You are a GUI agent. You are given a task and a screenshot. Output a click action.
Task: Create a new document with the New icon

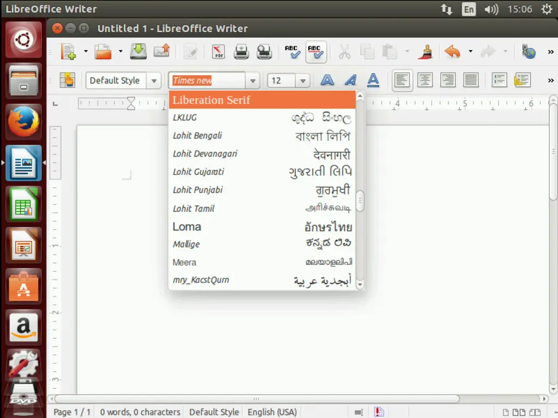[x=68, y=52]
